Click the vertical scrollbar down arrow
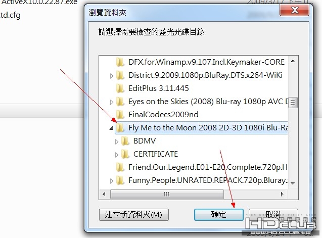322x238 pixels. tap(293, 183)
